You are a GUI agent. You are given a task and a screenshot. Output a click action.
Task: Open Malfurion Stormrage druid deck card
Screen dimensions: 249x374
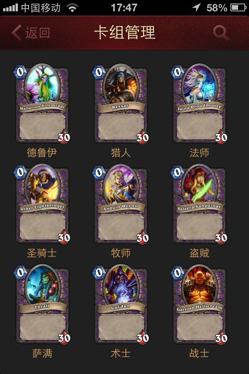pyautogui.click(x=42, y=104)
